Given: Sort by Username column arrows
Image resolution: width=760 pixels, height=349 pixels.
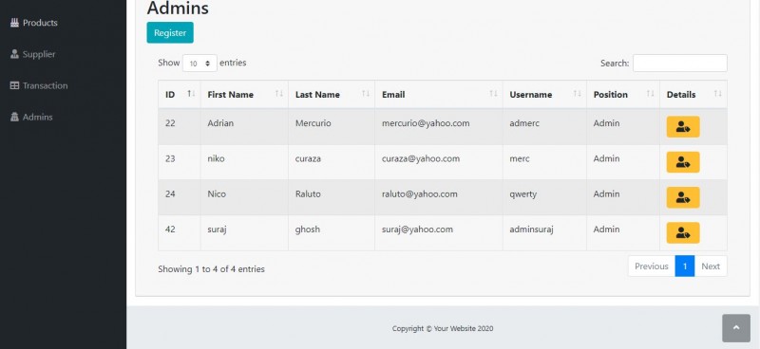Looking at the screenshot, I should pos(578,94).
